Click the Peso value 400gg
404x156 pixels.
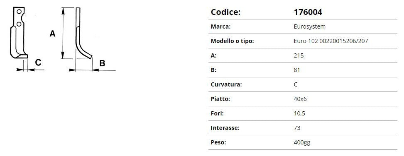[x=302, y=142]
